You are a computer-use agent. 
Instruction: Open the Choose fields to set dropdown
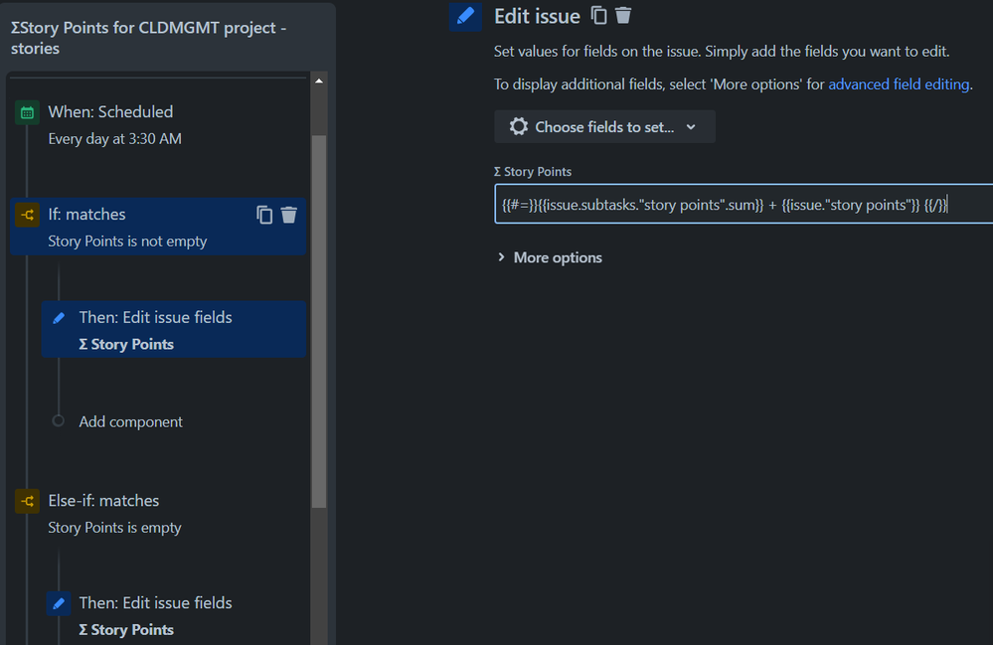[x=604, y=126]
